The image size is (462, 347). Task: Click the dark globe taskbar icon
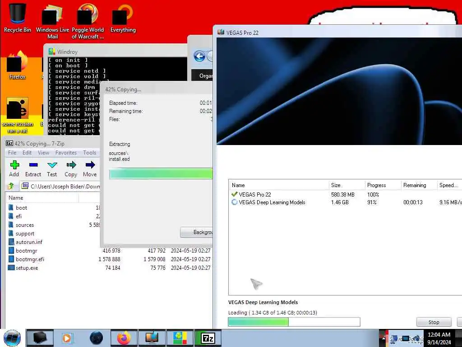click(x=97, y=338)
